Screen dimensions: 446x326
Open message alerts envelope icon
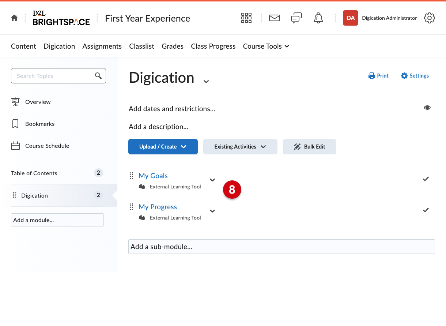coord(275,18)
